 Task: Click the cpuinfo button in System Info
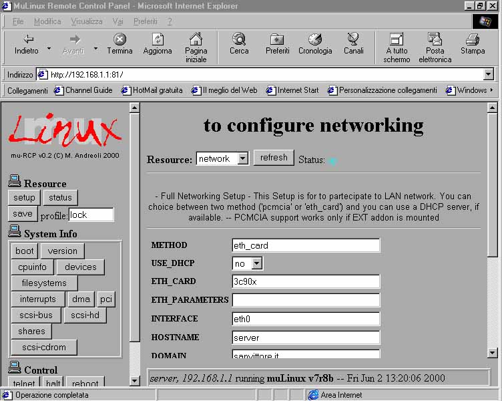point(31,267)
